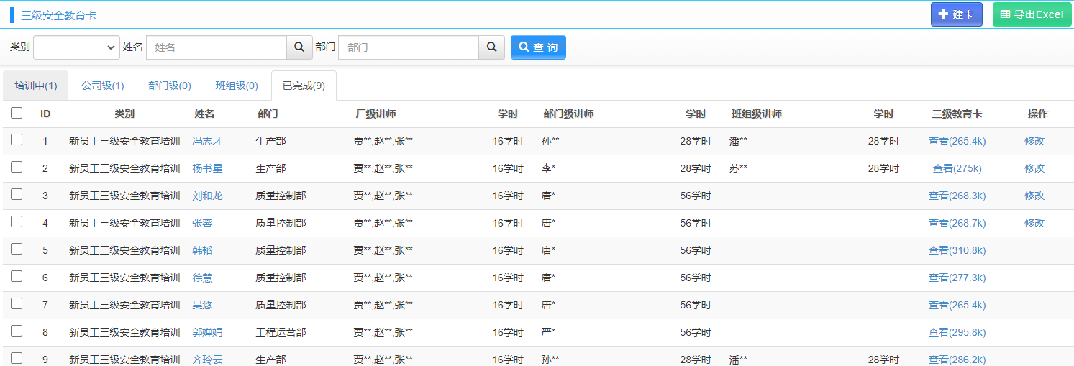1074x366 pixels.
Task: Open the 类别 dropdown
Action: tap(76, 47)
